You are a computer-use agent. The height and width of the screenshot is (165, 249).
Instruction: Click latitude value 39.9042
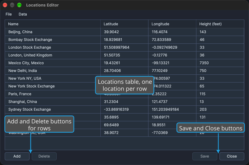point(124,32)
